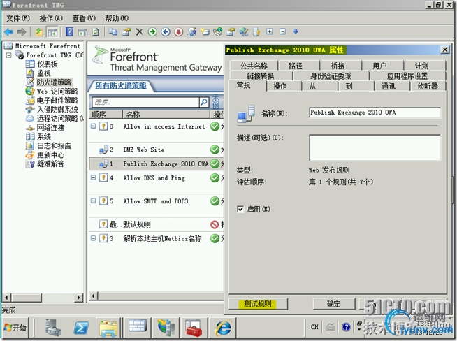Open Internet Explorer from taskbar
Image resolution: width=457 pixels, height=341 pixels.
coord(223,327)
